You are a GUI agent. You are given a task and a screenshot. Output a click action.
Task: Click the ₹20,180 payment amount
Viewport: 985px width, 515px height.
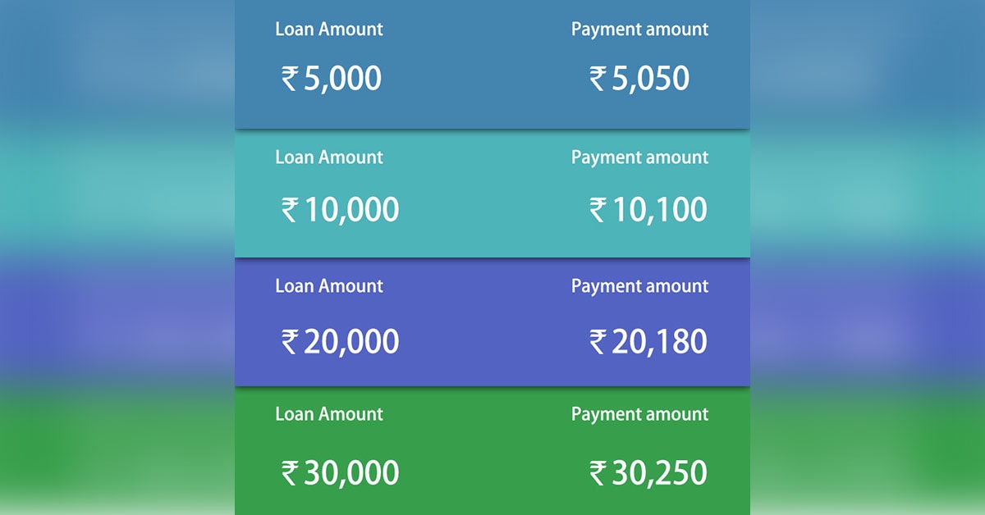pyautogui.click(x=648, y=341)
